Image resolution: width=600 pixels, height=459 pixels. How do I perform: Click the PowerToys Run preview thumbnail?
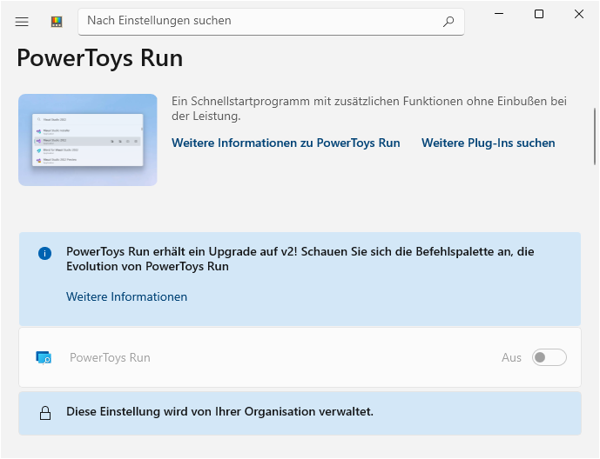coord(88,140)
